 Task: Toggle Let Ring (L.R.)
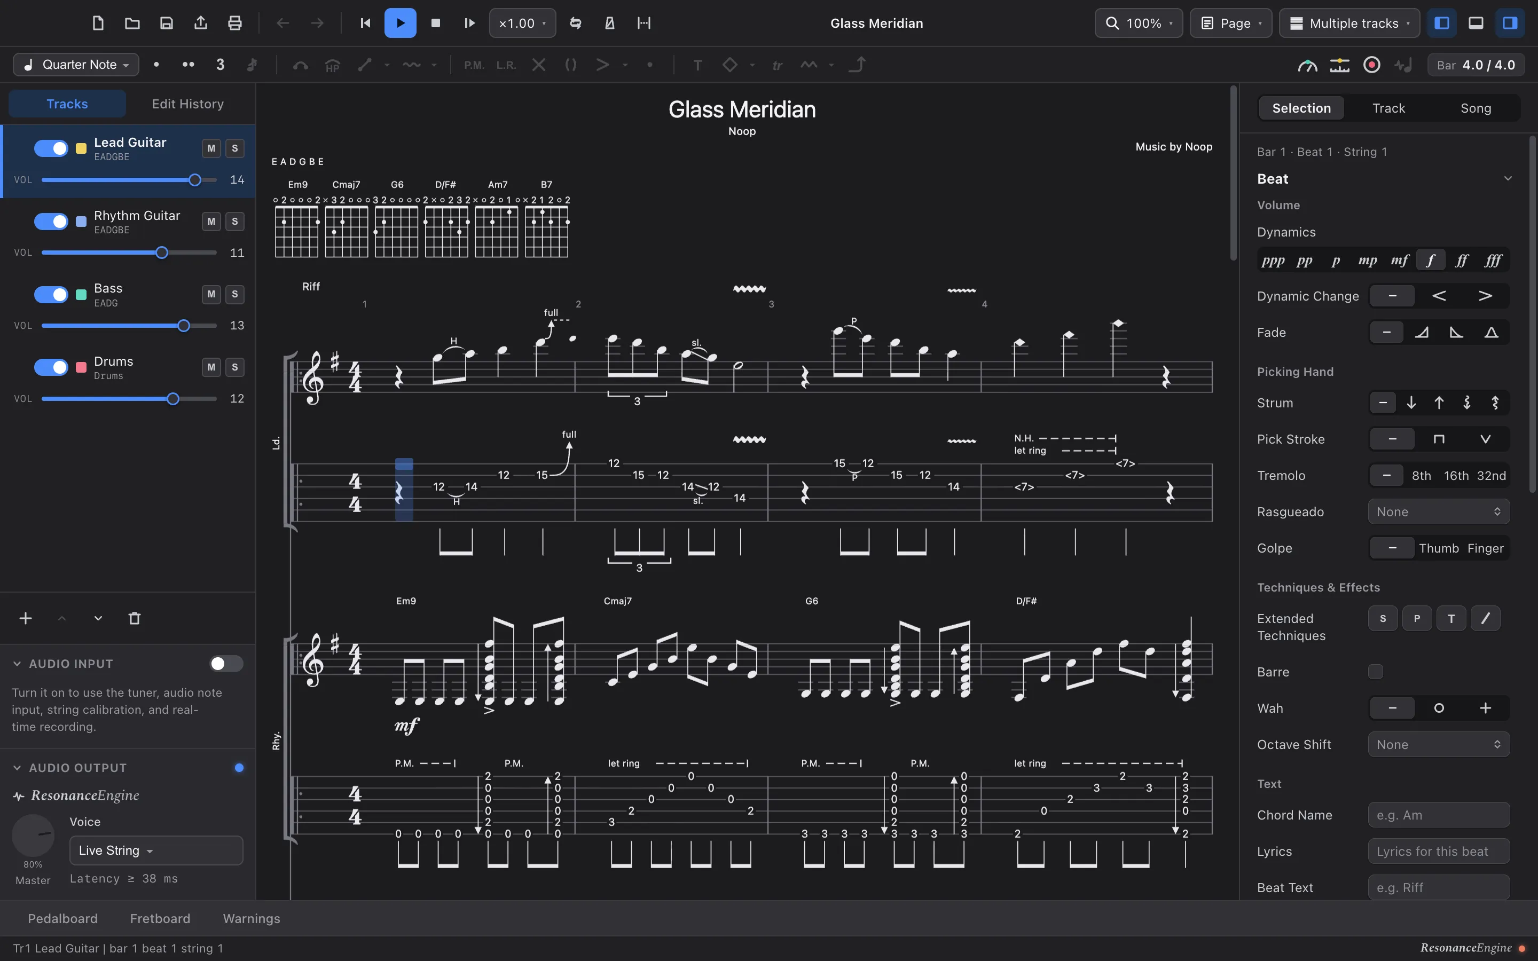506,65
